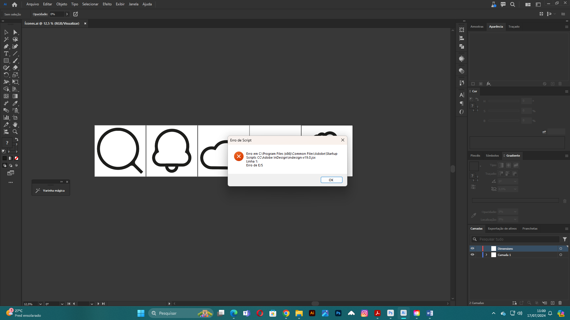
Task: Select the Rectangle tool
Action: pos(6,61)
